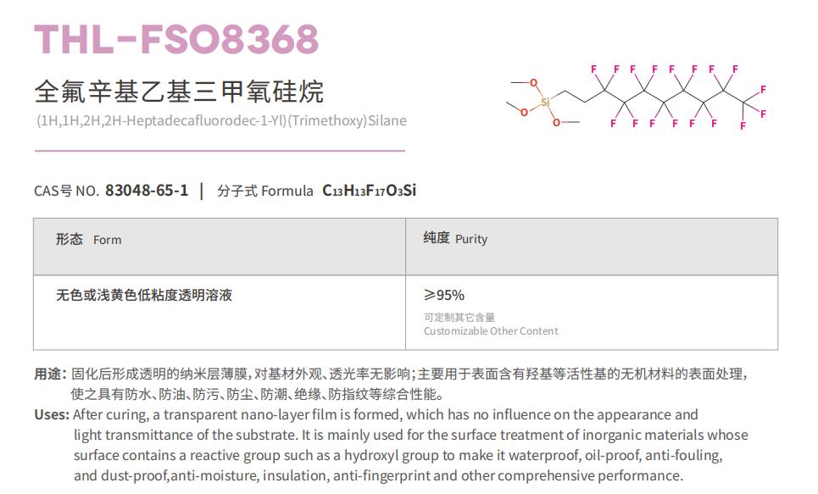The height and width of the screenshot is (494, 818).
Task: Click the CAS number 83048-65-1
Action: click(x=147, y=190)
